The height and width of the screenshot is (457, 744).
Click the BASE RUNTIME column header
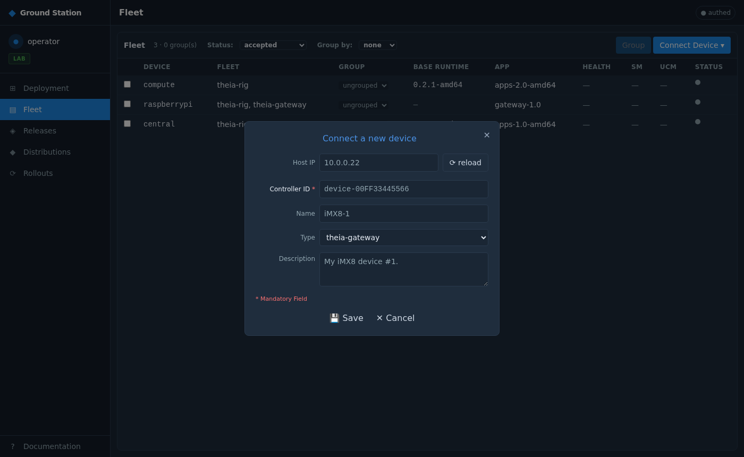[441, 67]
